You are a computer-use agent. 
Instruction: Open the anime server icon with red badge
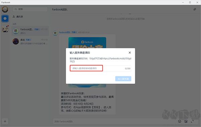coord(5,29)
